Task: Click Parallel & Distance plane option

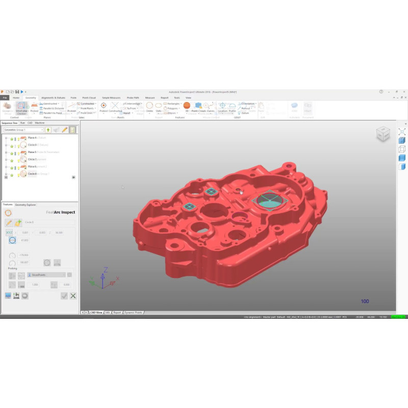Action: pos(53,108)
